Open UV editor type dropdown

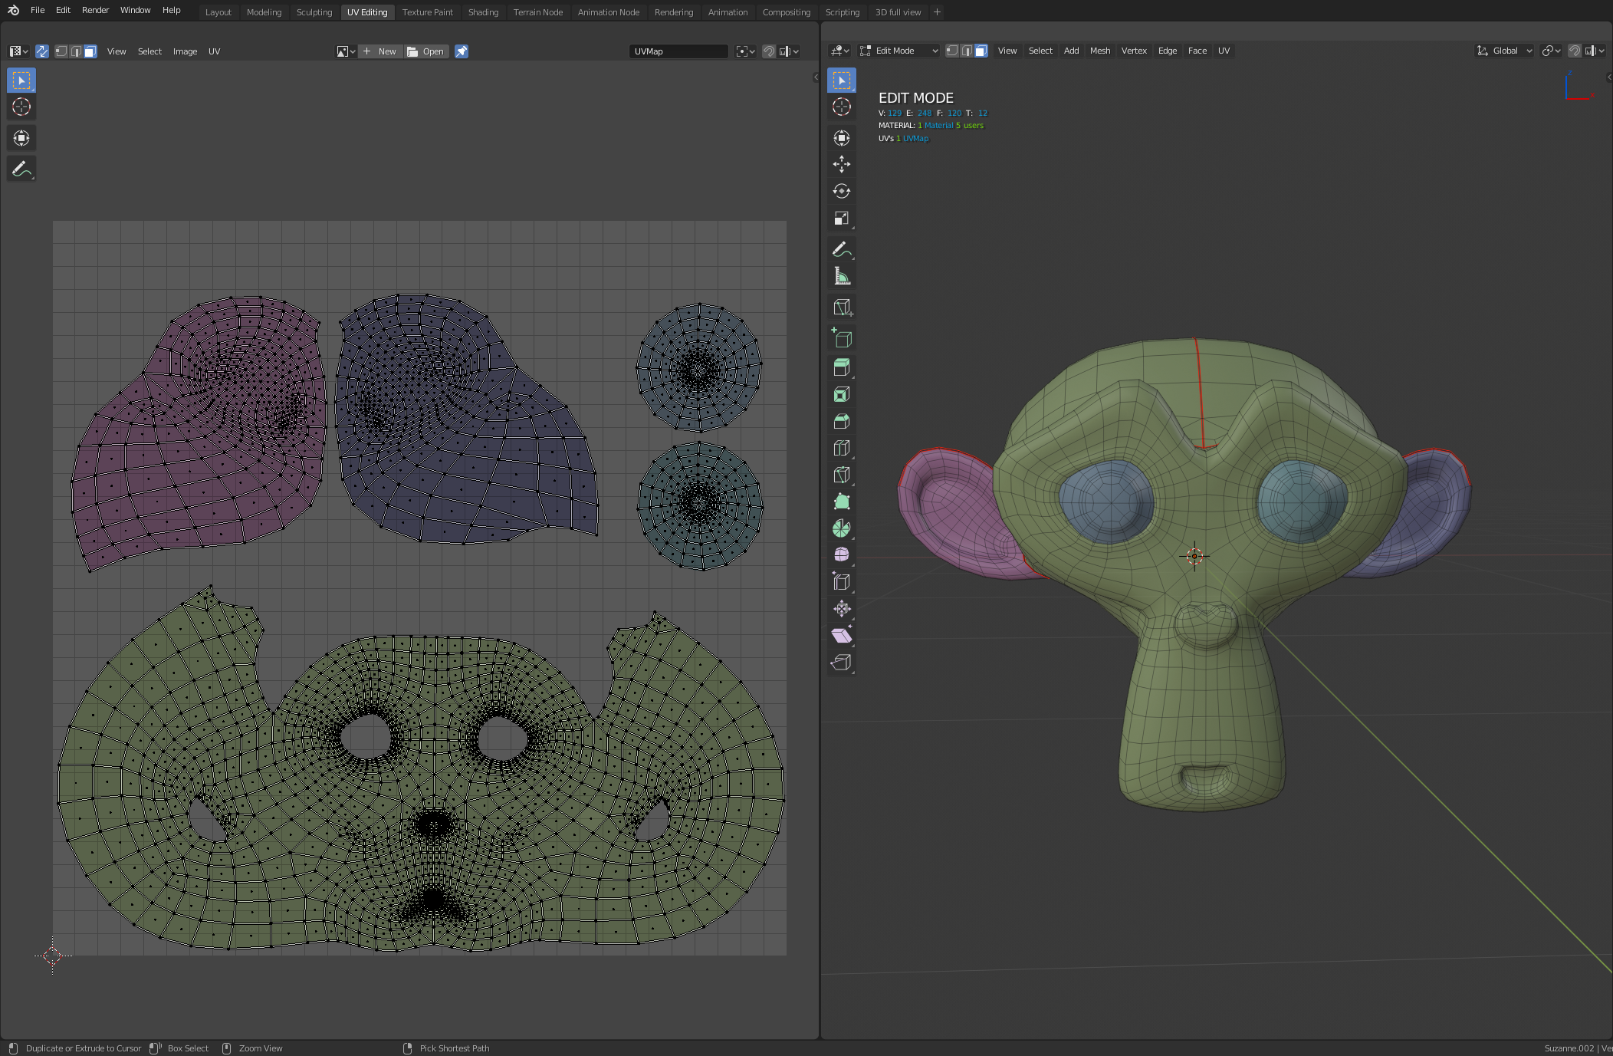[18, 51]
